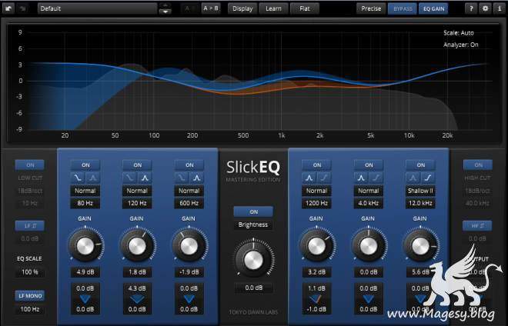Viewport: 508px width, 326px height.
Task: Open Normal model dropdown for 600 Hz band
Action: [x=189, y=191]
